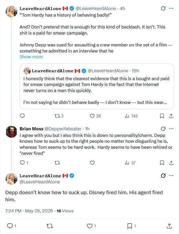179x234 pixels.
Task: Open more options on Brian Moss tweet
Action: tap(171, 128)
